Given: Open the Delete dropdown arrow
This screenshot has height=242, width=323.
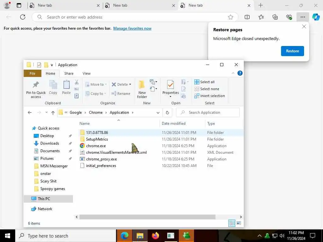Looking at the screenshot, I should click(x=130, y=84).
